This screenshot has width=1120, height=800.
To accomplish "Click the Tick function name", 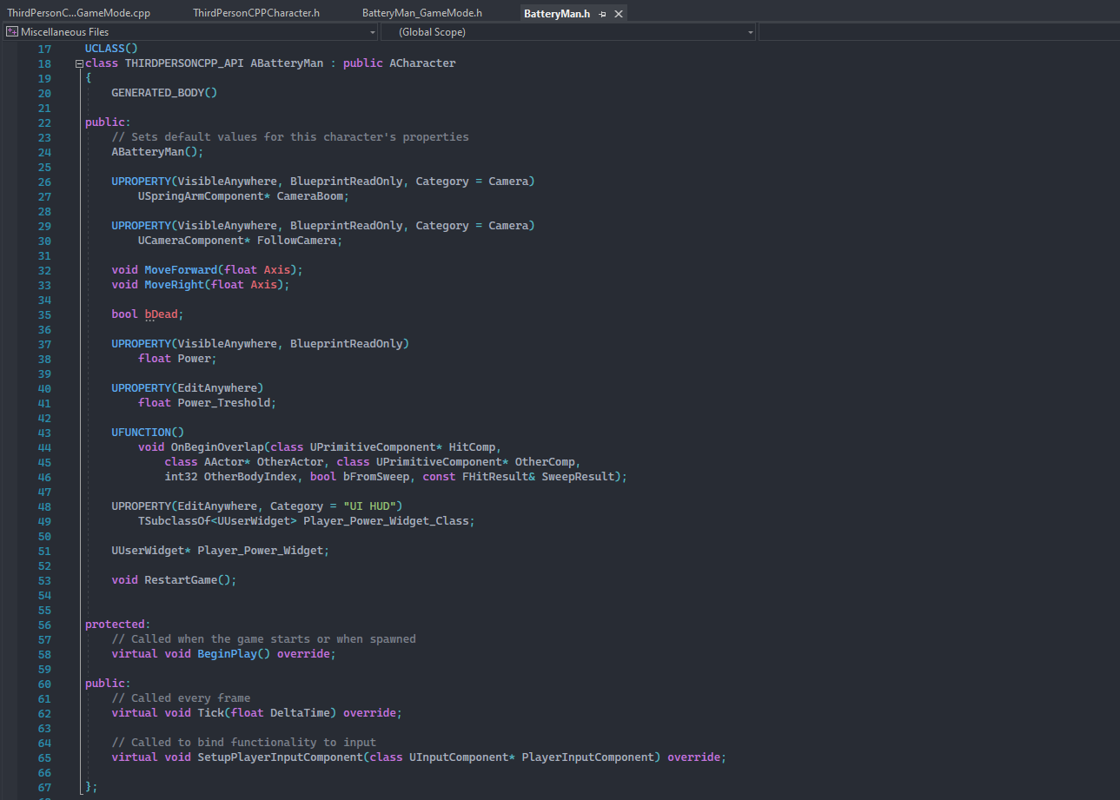I will pyautogui.click(x=210, y=713).
